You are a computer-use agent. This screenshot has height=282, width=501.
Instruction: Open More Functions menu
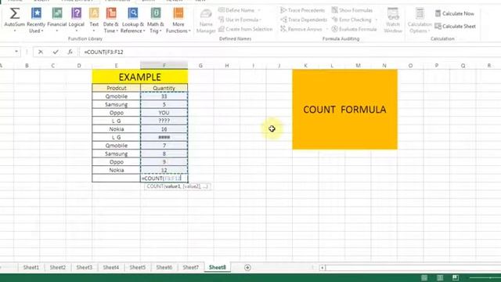(x=178, y=20)
